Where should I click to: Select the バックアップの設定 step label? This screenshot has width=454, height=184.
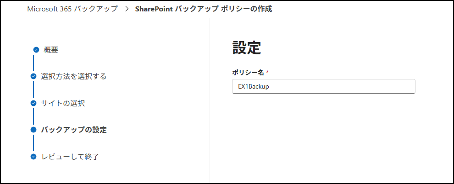(x=73, y=130)
